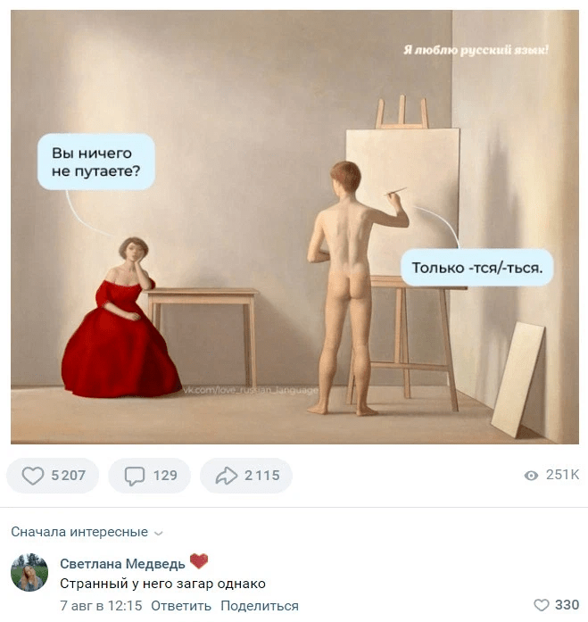Viewport: 588px width, 622px height.
Task: Click the red heart badge beside Светлана Медведь
Action: click(x=199, y=561)
